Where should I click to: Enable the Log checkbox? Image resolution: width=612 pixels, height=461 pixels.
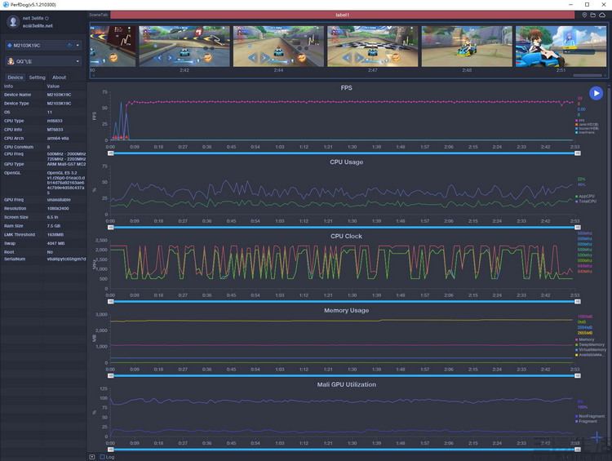[102, 457]
